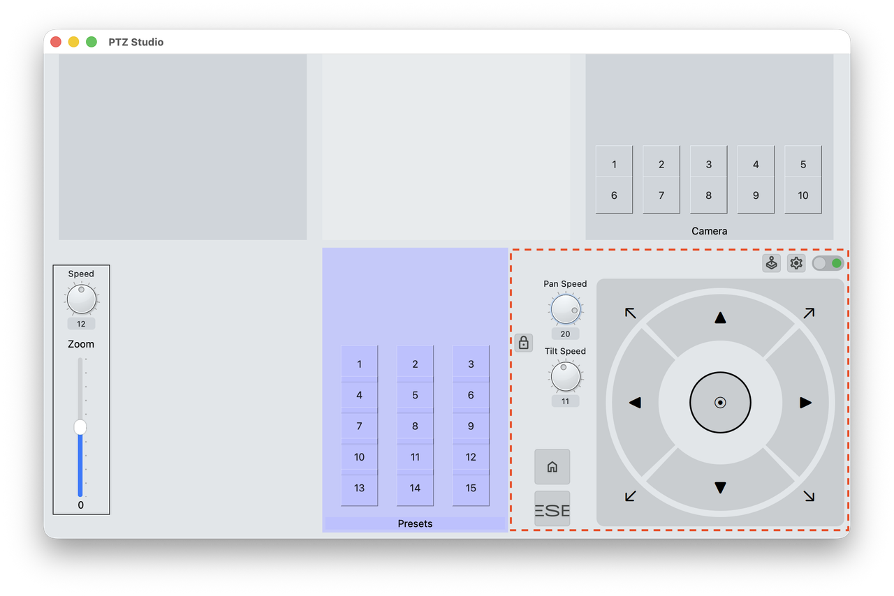Open the settings gear for camera control
Screen dimensions: 894x596
click(796, 263)
